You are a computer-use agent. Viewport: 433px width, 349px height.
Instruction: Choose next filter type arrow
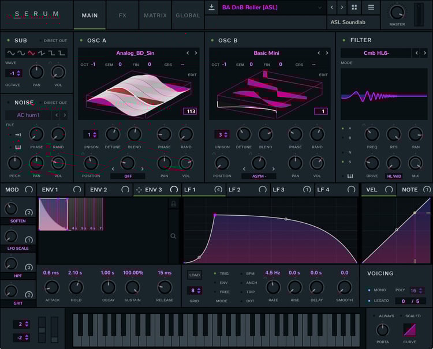(425, 53)
